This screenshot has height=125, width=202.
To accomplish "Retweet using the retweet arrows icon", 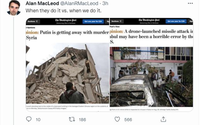I will [72, 119].
